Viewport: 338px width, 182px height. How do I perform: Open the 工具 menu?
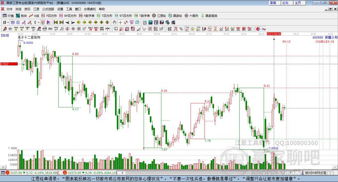pos(69,9)
